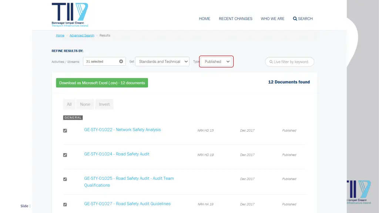Image resolution: width=379 pixels, height=213 pixels.
Task: Open GE-STY-01027 - Road Safety Audit Guidelines
Action: 127,204
